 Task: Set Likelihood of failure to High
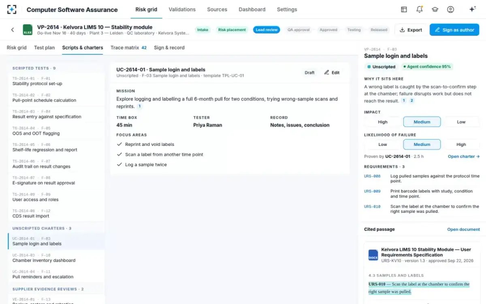[461, 144]
